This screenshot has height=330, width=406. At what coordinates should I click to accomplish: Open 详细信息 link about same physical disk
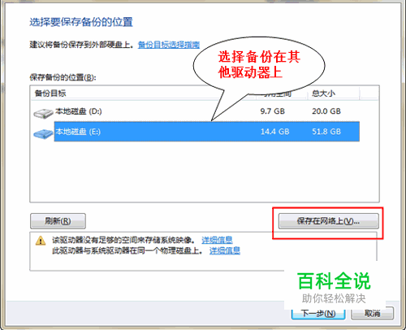click(225, 250)
